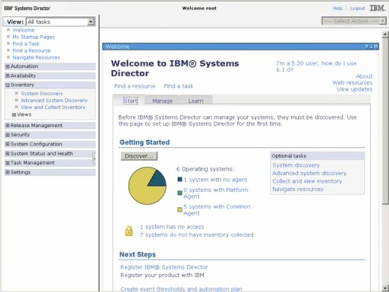This screenshot has height=292, width=389.
Task: Open Register IBM Systems Director link
Action: click(x=164, y=267)
